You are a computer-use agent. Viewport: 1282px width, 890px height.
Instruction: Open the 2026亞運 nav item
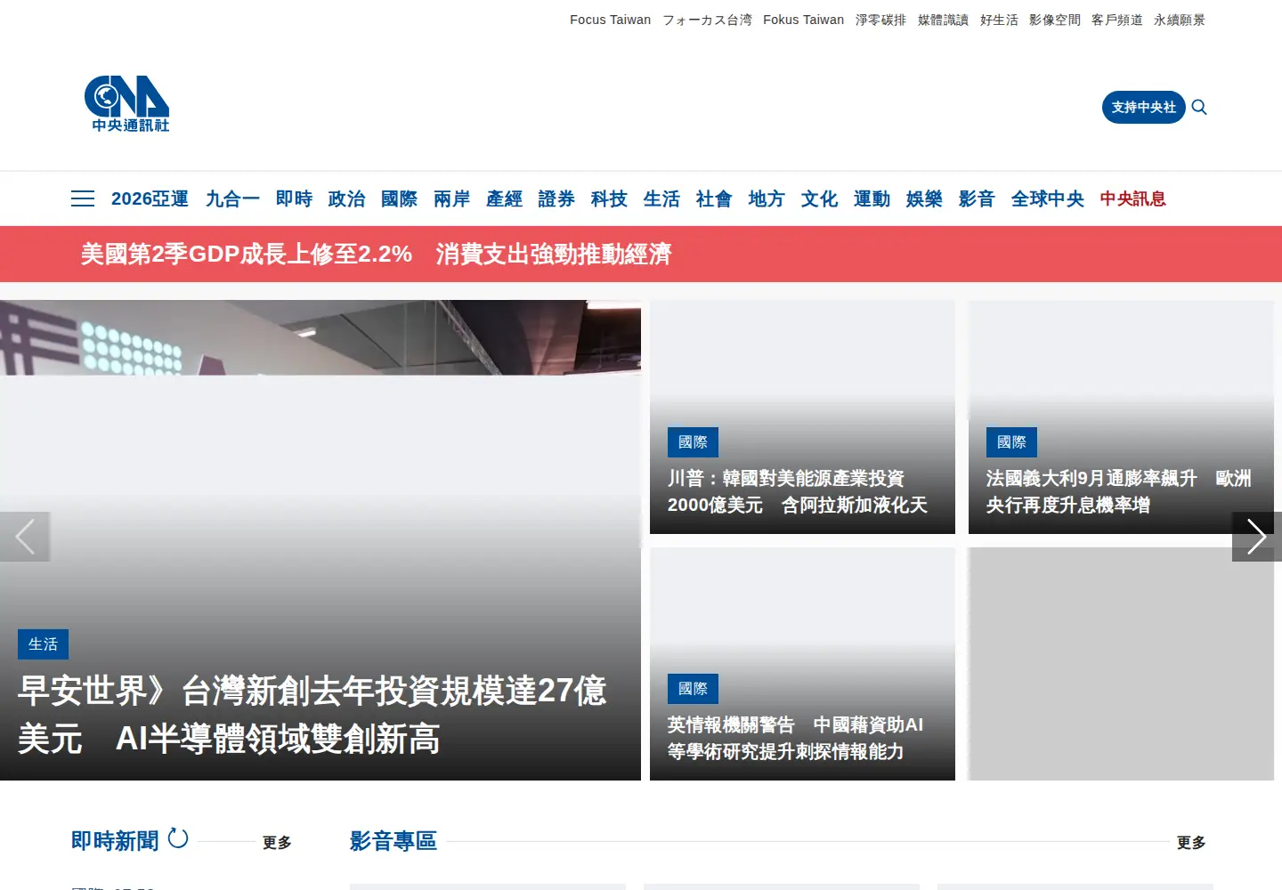coord(150,198)
